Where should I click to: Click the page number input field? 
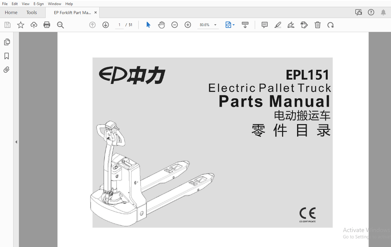tap(119, 25)
